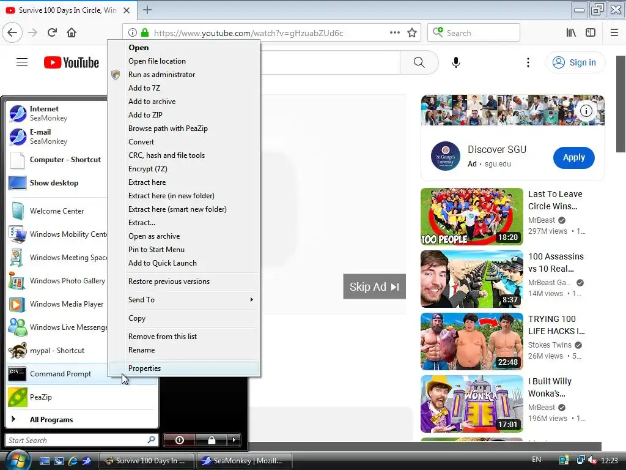
Task: Click the browser back arrow button
Action: [12, 32]
